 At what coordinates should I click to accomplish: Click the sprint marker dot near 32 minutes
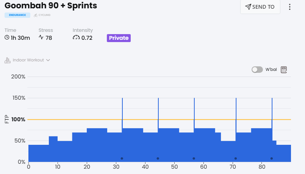[x=122, y=158]
